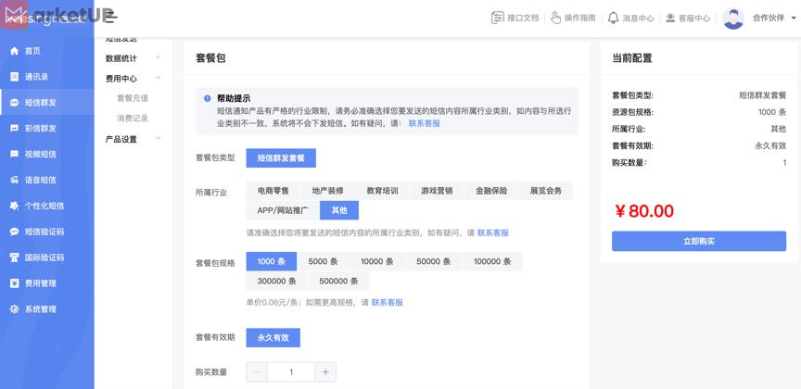Choose the 50000 条 package size

[x=434, y=261]
